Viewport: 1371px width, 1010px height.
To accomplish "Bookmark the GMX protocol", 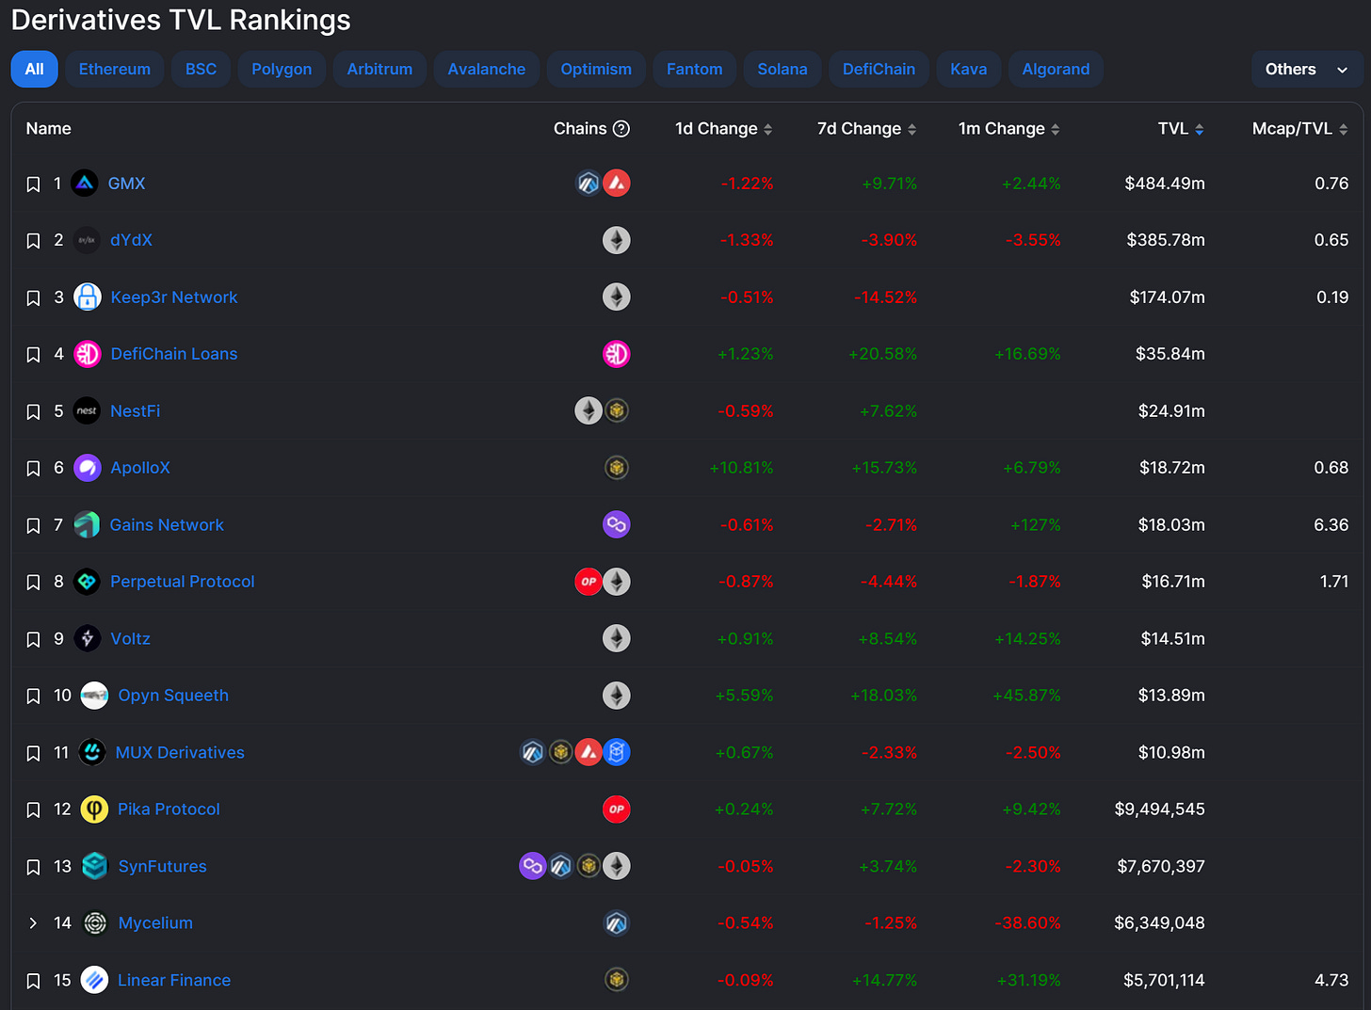I will (33, 184).
